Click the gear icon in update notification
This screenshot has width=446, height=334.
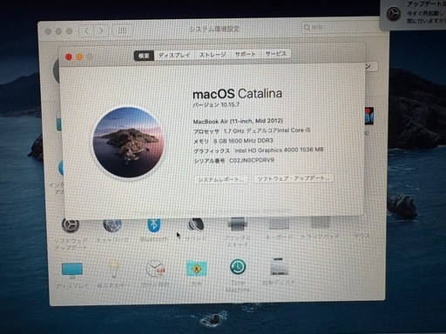(x=394, y=13)
